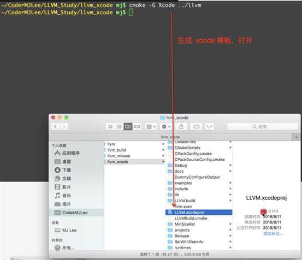302x260 pixels.
Task: Select LLVM.xcodeproj file
Action: point(199,213)
